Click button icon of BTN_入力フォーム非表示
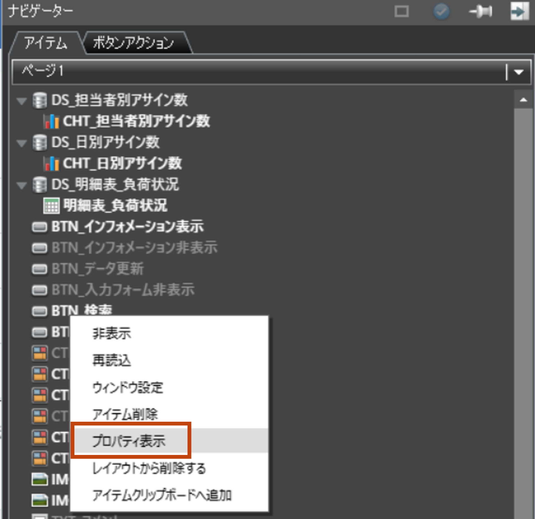The height and width of the screenshot is (519, 535). (x=40, y=290)
